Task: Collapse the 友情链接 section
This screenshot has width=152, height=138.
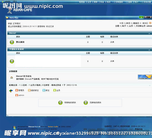Action: 150,72
